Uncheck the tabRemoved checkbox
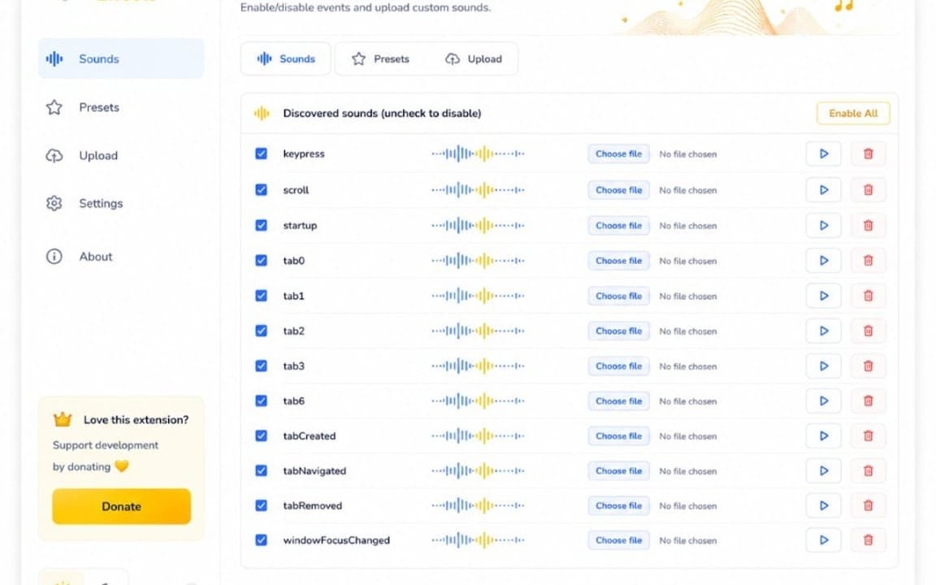 pyautogui.click(x=262, y=505)
